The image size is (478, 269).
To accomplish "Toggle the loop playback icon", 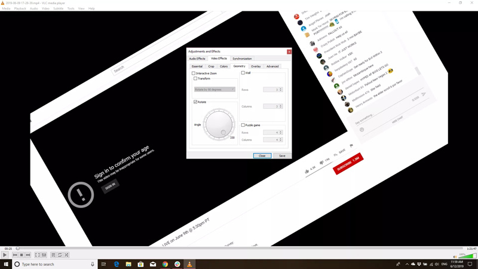I will [60, 255].
